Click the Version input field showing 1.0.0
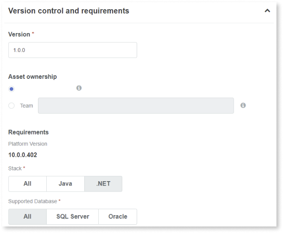283x233 pixels. tap(72, 50)
